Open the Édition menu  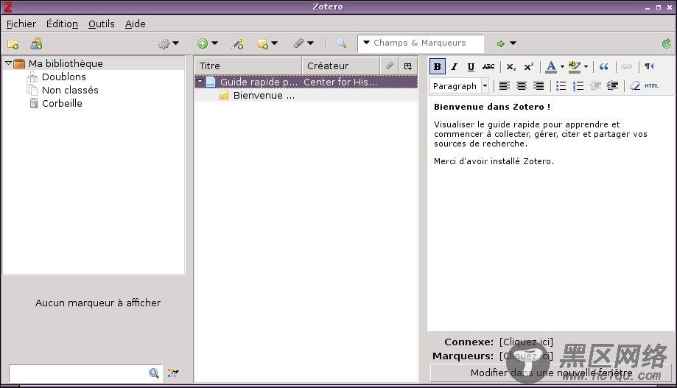coord(62,24)
